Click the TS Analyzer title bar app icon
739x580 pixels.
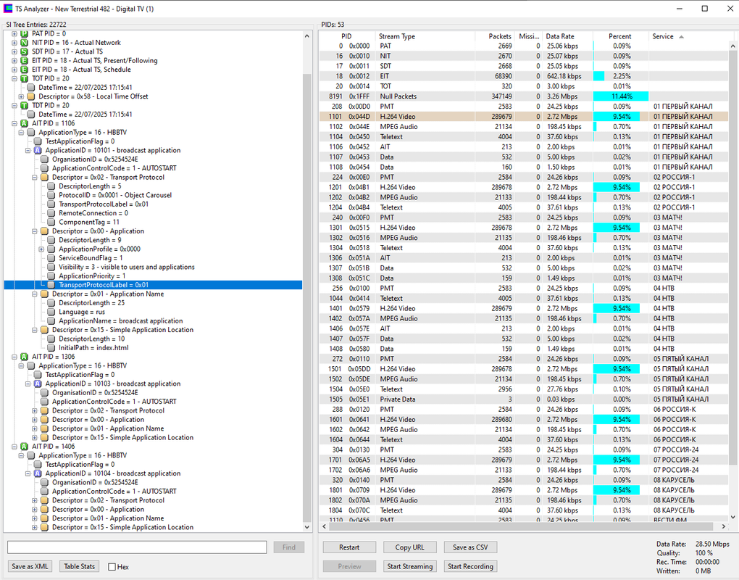point(8,9)
